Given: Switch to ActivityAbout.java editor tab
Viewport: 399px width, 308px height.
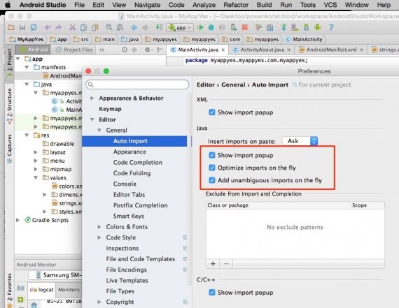Looking at the screenshot, I should coord(262,50).
